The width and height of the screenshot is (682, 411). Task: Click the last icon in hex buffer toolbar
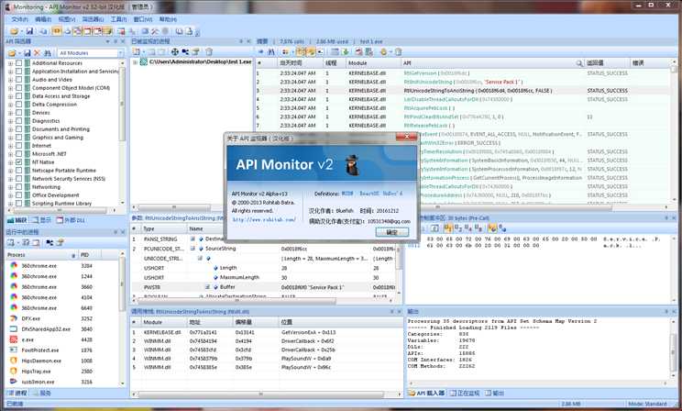(x=502, y=228)
